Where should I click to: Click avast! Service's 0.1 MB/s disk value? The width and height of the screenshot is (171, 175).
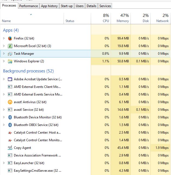pyautogui.click(x=142, y=110)
